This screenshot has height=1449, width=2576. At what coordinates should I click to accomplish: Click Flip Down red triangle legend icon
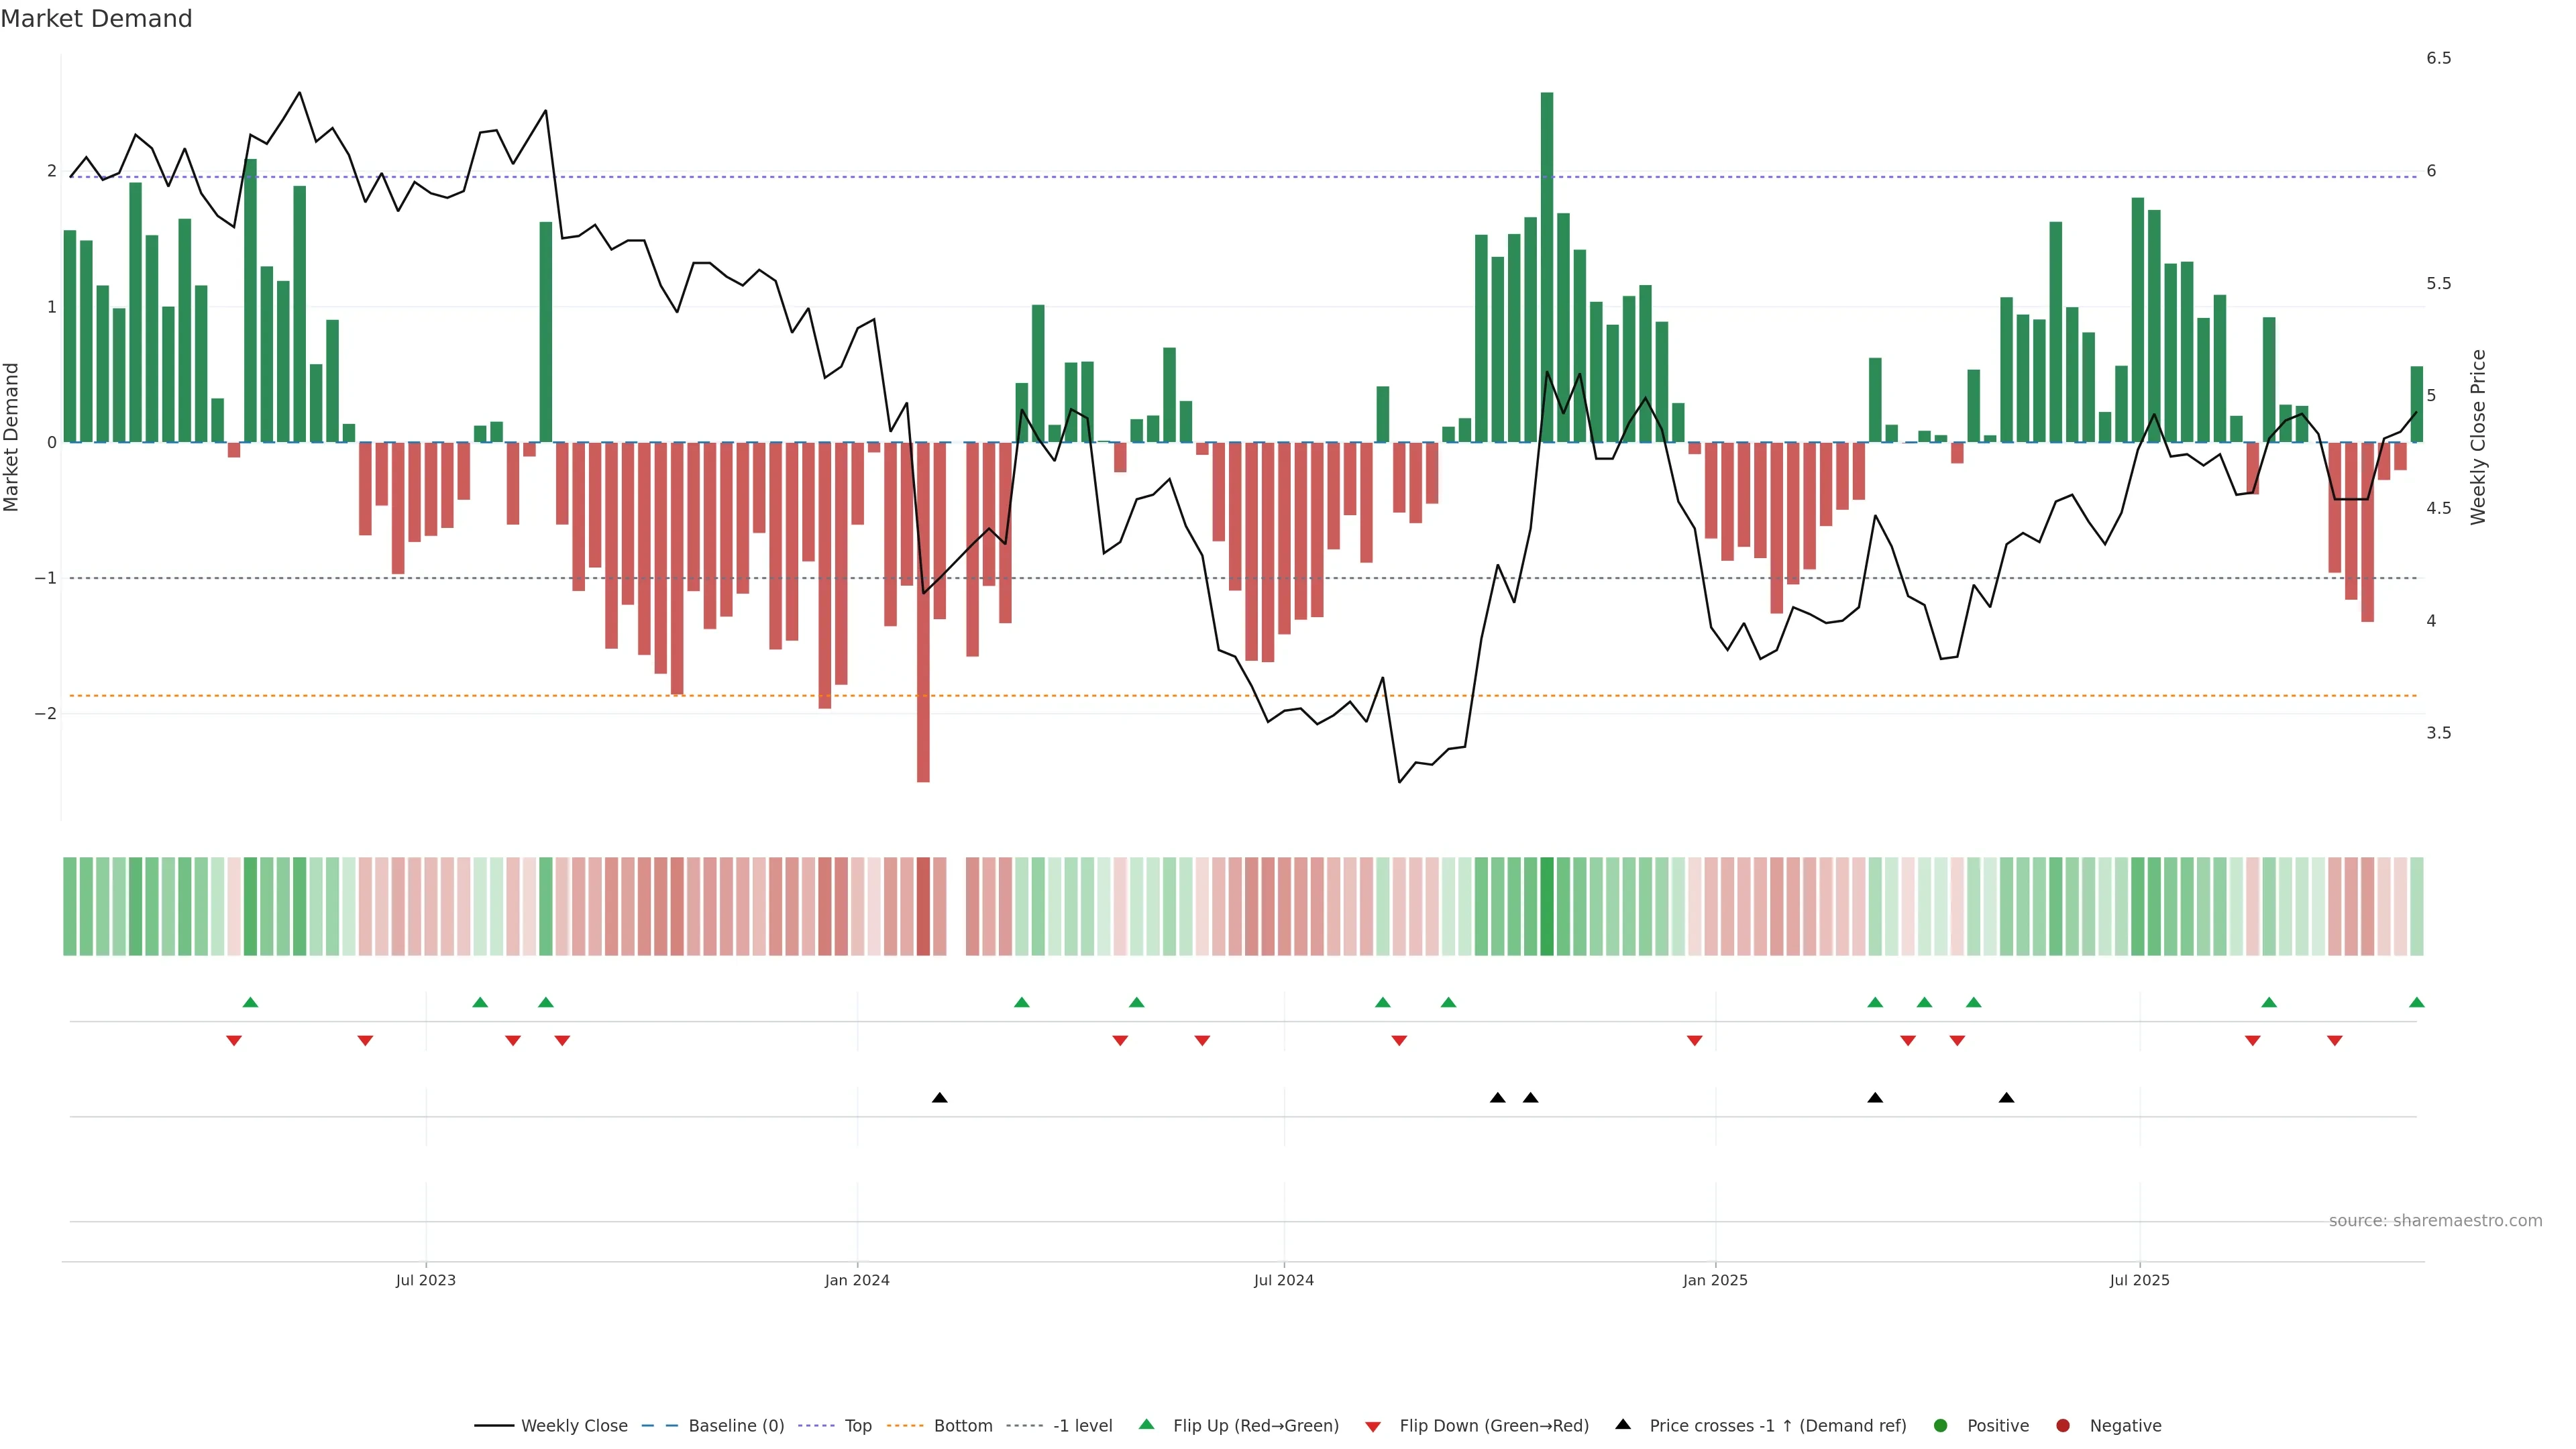[1373, 1427]
